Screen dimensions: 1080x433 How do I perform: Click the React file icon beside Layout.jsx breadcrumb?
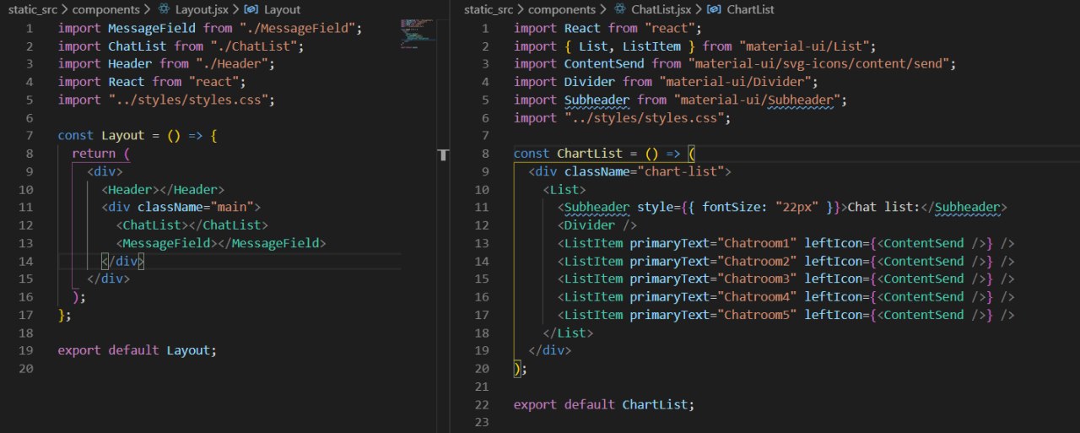[164, 9]
